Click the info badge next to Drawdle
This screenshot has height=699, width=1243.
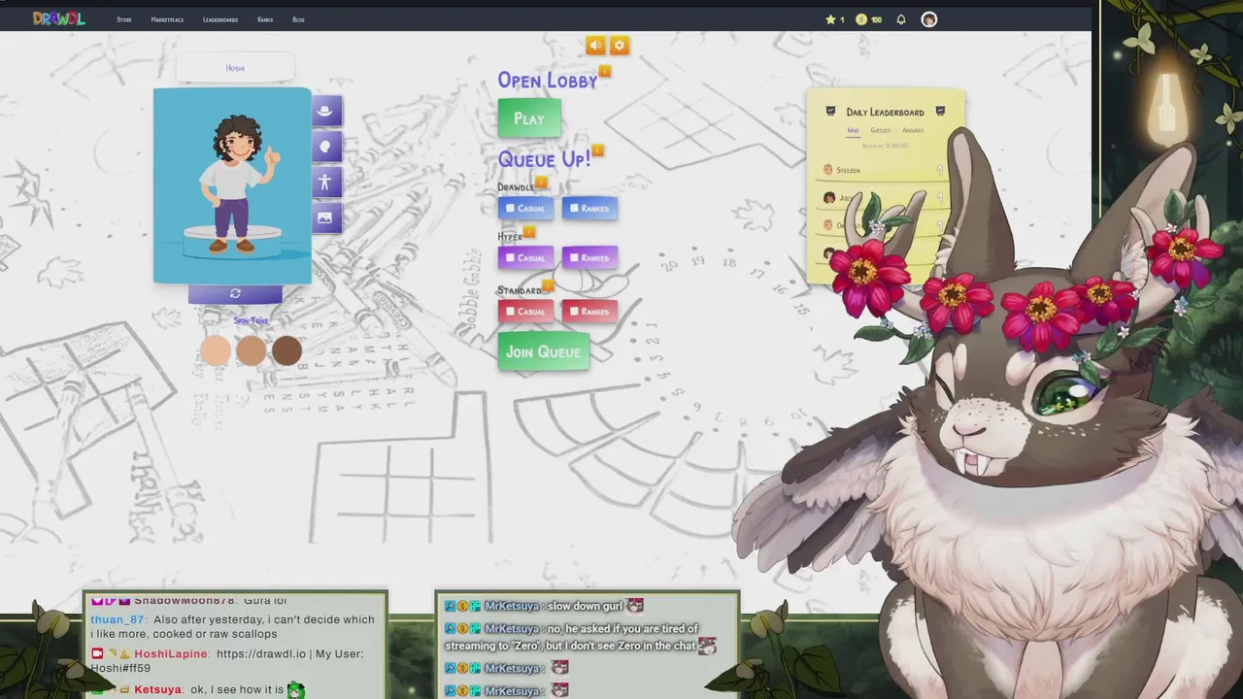pos(541,182)
